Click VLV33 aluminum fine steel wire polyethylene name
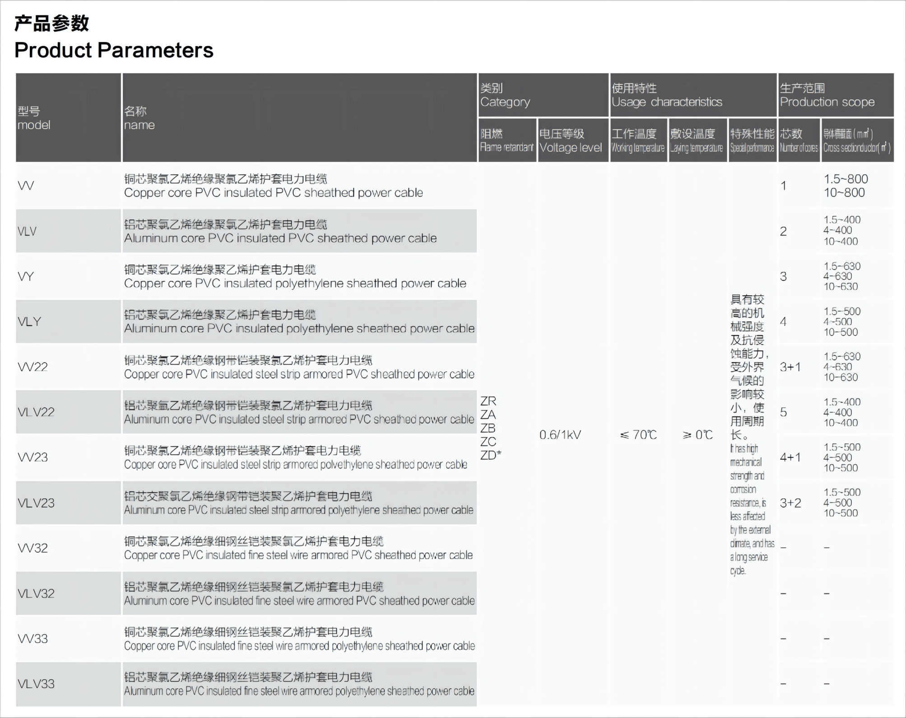 point(299,691)
